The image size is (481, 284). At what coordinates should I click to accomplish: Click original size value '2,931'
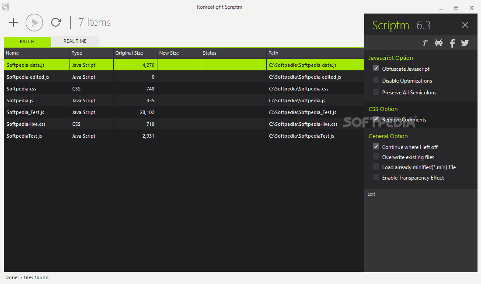point(148,136)
